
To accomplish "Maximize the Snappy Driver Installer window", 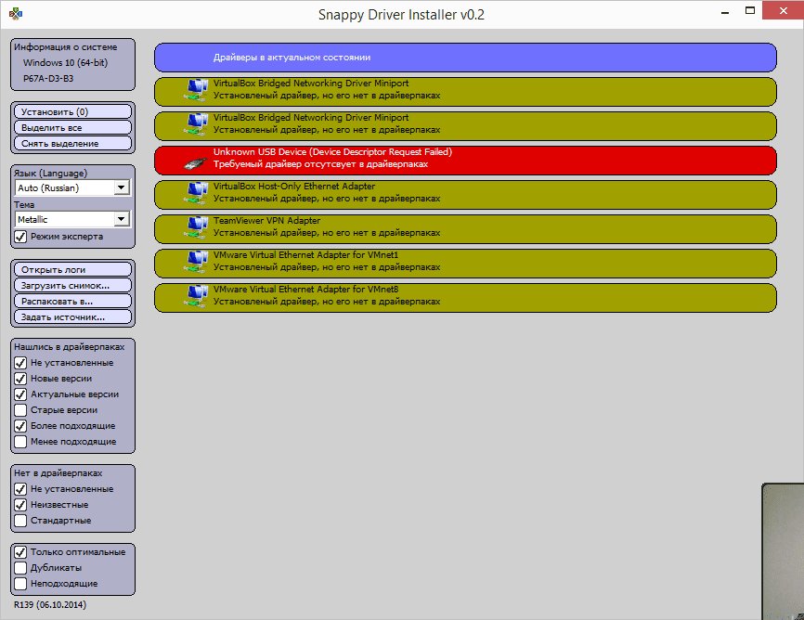I will [749, 11].
